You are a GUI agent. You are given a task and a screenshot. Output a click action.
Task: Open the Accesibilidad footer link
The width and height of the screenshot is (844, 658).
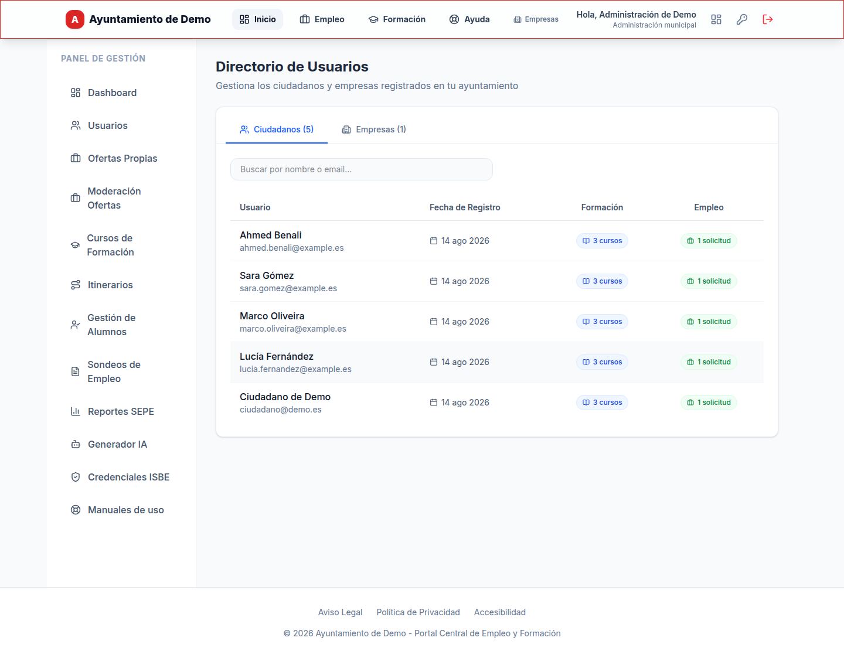[x=500, y=612]
